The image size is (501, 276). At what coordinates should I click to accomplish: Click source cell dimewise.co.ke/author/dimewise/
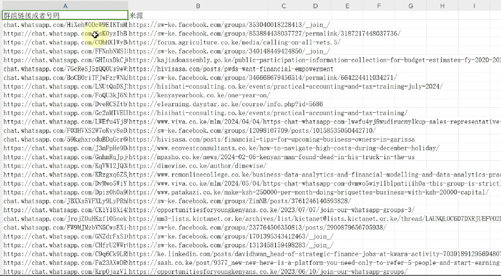tap(198, 166)
